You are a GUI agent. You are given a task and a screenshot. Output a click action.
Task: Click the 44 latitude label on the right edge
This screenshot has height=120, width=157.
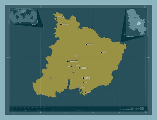click(x=149, y=58)
